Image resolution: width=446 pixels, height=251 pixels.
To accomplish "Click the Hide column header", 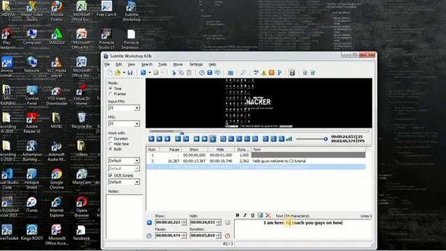I will pos(221,149).
